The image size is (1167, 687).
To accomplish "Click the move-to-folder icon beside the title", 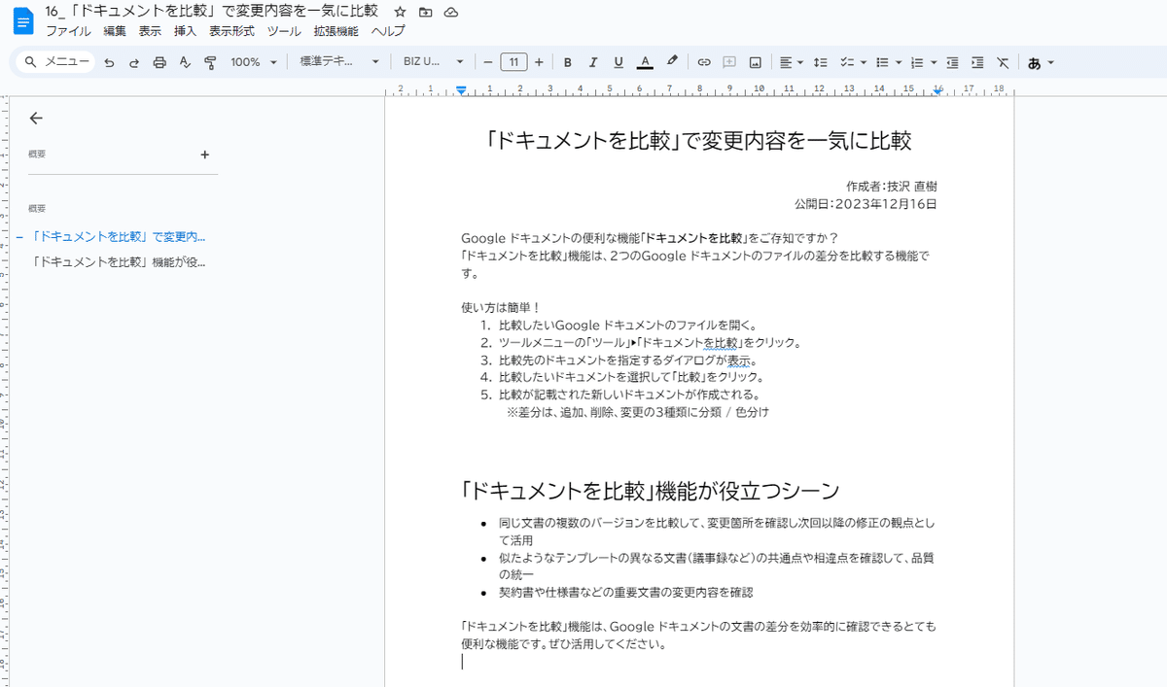I will 426,12.
